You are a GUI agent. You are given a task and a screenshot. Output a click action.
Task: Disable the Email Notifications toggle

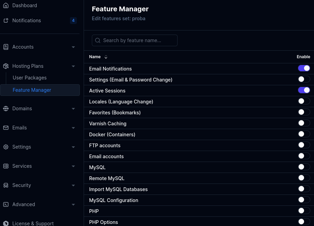tap(304, 68)
